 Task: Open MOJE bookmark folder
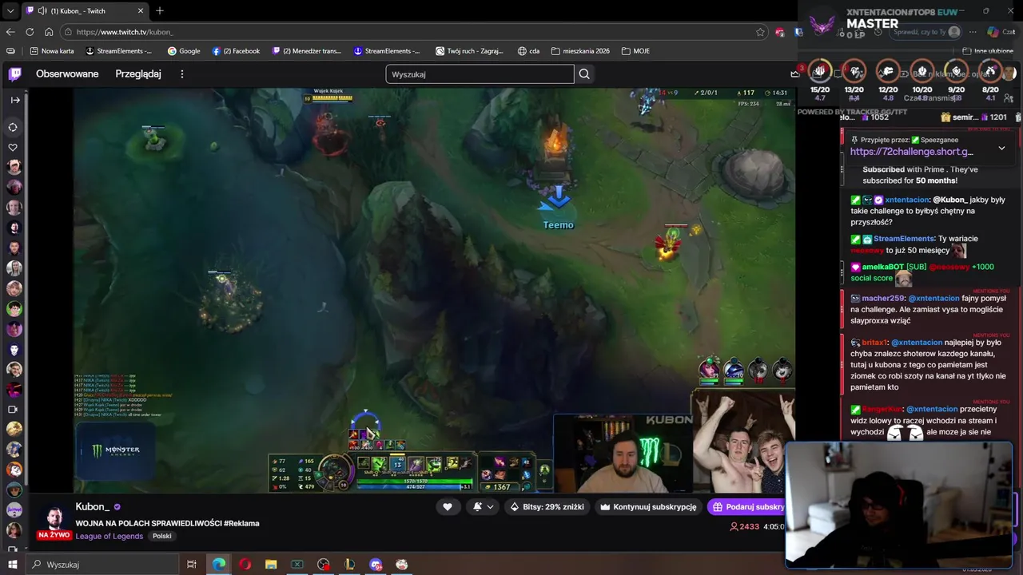[x=635, y=51]
